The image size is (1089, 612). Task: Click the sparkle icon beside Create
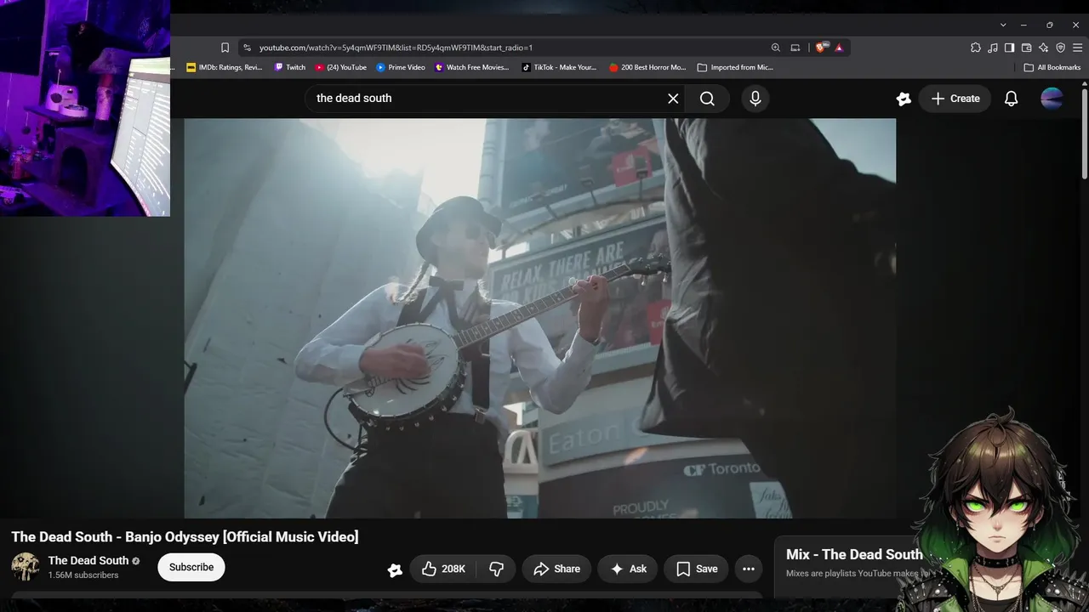[x=904, y=99]
